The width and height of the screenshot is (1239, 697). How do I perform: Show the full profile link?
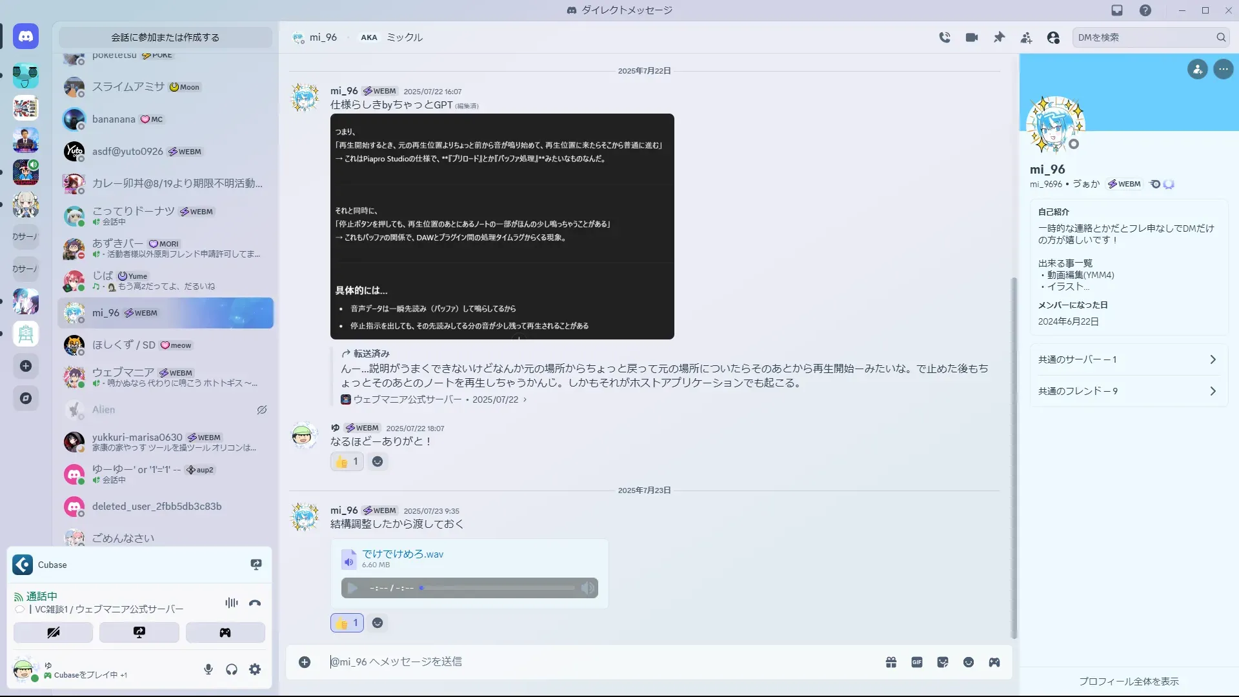(x=1129, y=682)
